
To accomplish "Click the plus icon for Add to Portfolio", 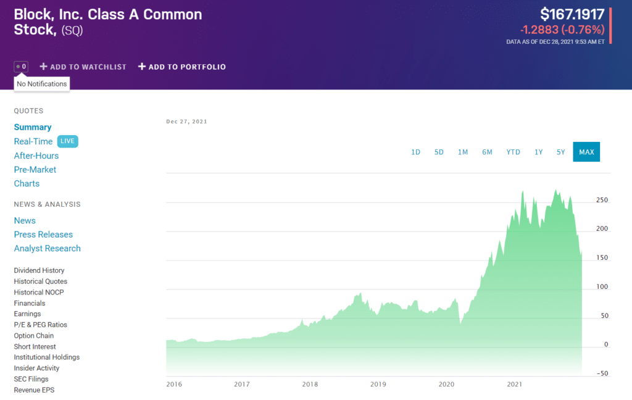I will 142,67.
